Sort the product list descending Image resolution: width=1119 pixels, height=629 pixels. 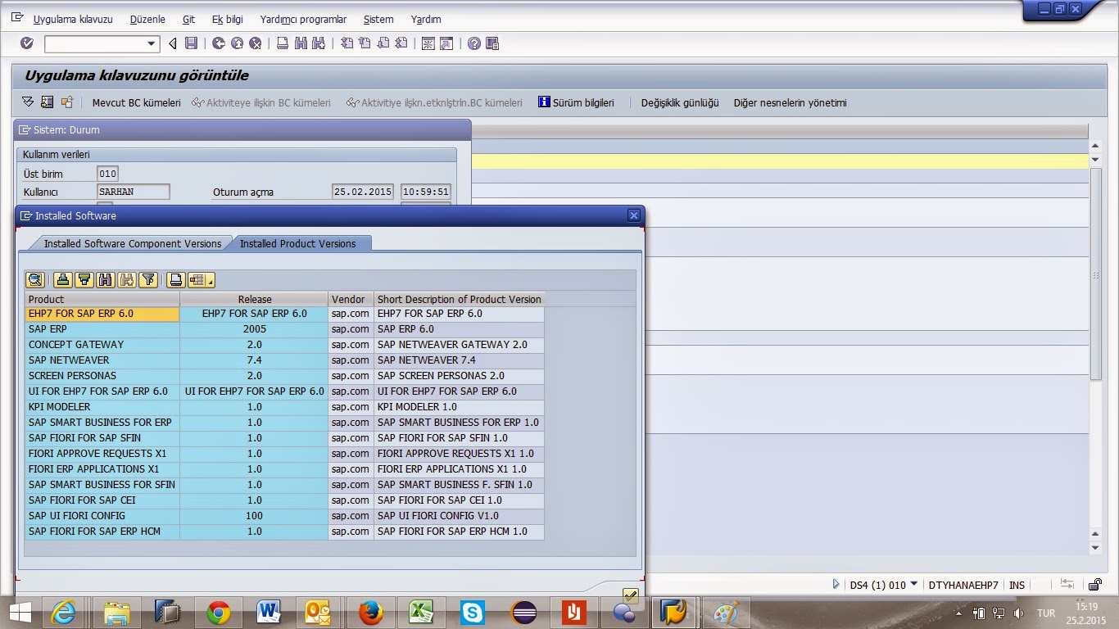(x=84, y=280)
